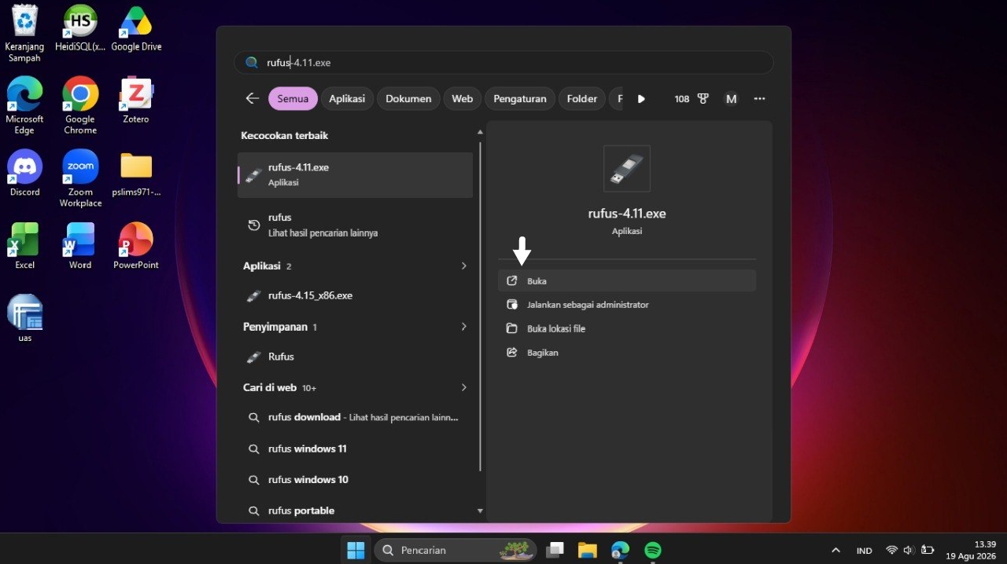Open the rufus 'Lihat hasil pencarian lainnya' history result
Screen dimensions: 1007x564
(356, 225)
